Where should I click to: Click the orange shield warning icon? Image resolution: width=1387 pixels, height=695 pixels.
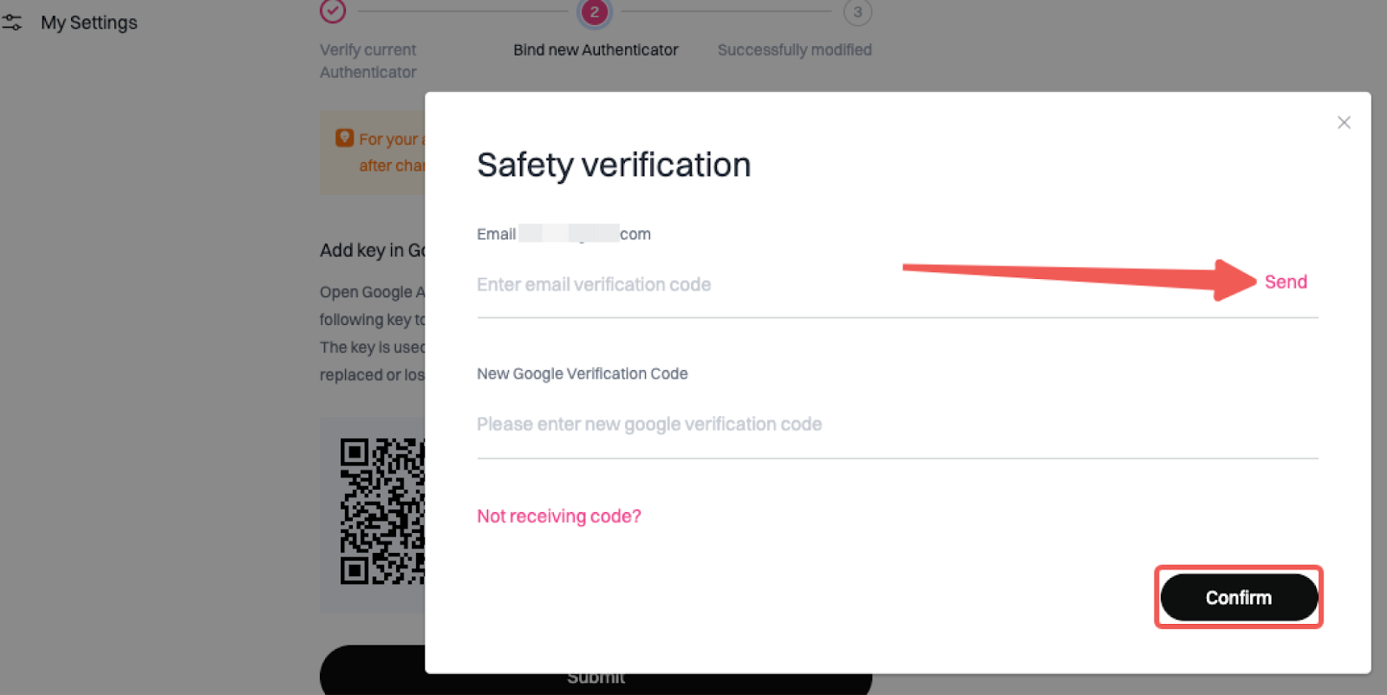(344, 139)
